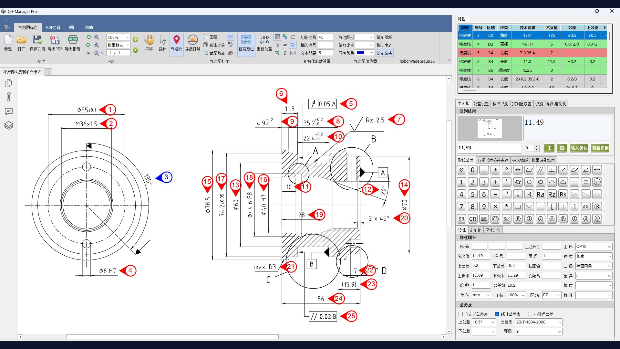This screenshot has height=349, width=620.
Task: Export via the 导出PDF icon
Action: click(55, 43)
